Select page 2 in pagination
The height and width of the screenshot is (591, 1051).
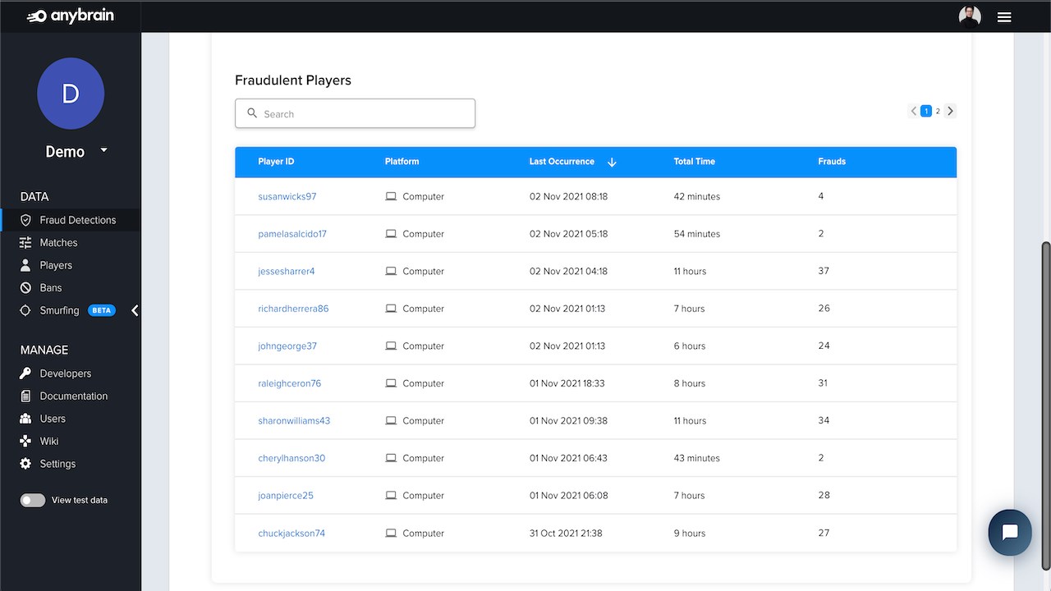[x=938, y=111]
